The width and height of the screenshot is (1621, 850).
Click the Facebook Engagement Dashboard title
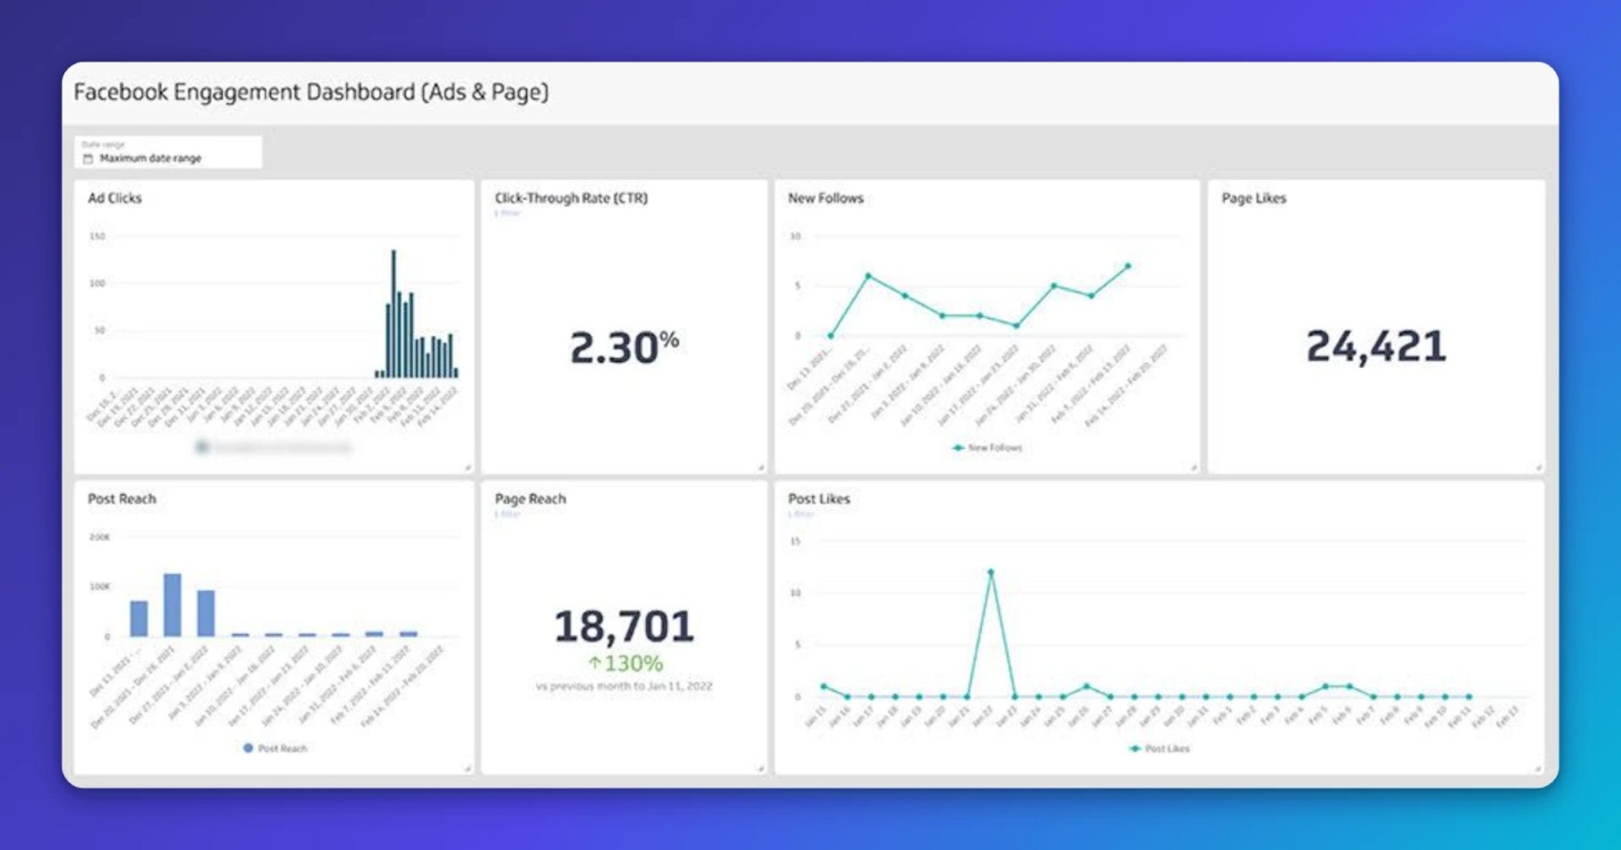click(311, 92)
